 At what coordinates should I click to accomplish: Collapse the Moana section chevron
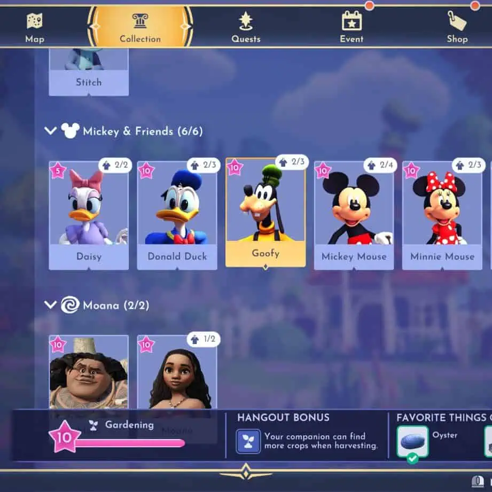pyautogui.click(x=51, y=304)
